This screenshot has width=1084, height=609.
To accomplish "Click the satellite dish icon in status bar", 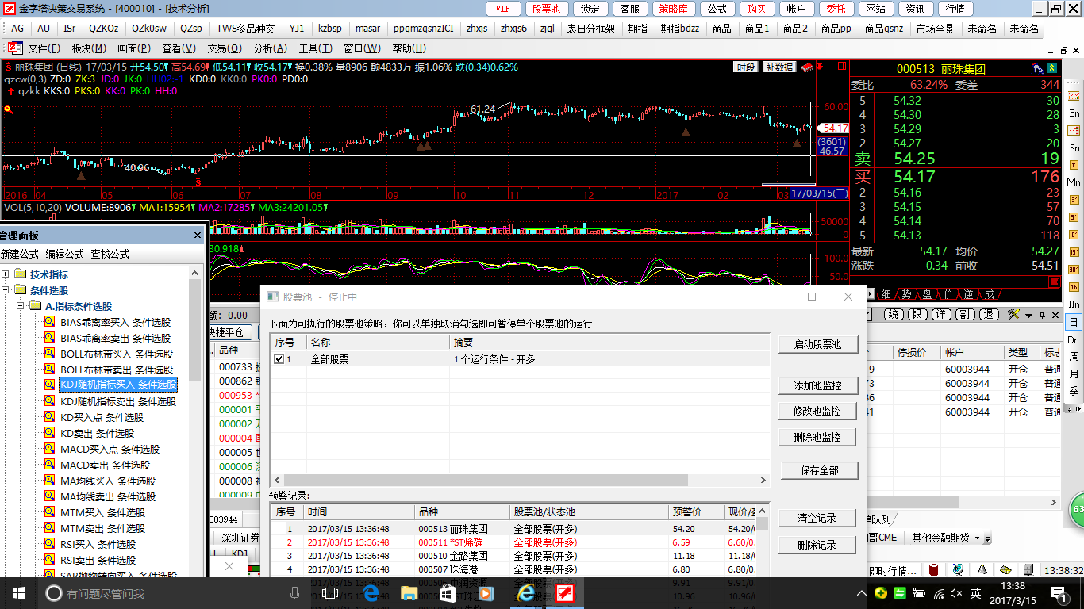I will coord(958,569).
